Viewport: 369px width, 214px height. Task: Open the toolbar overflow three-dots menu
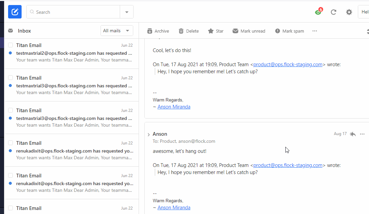click(315, 31)
